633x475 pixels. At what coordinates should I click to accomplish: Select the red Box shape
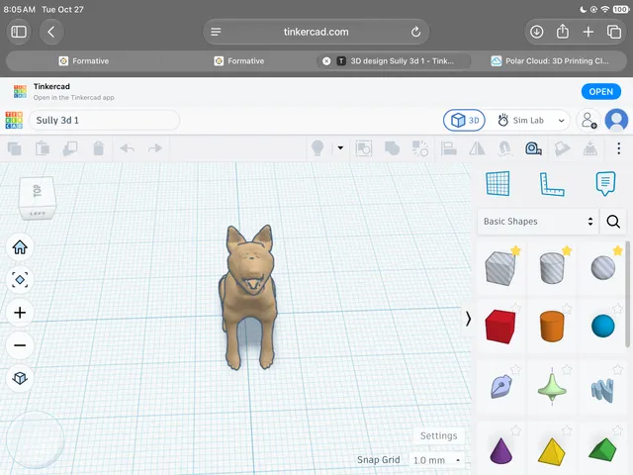click(500, 327)
